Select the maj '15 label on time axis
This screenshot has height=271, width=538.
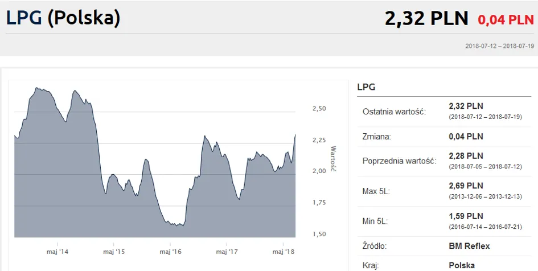(x=114, y=251)
